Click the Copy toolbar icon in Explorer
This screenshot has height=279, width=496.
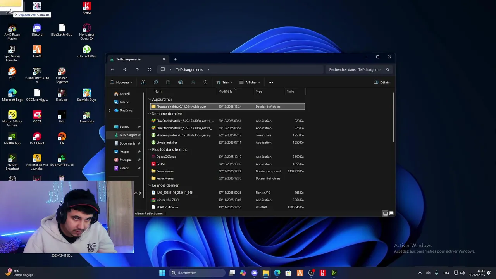(x=156, y=82)
